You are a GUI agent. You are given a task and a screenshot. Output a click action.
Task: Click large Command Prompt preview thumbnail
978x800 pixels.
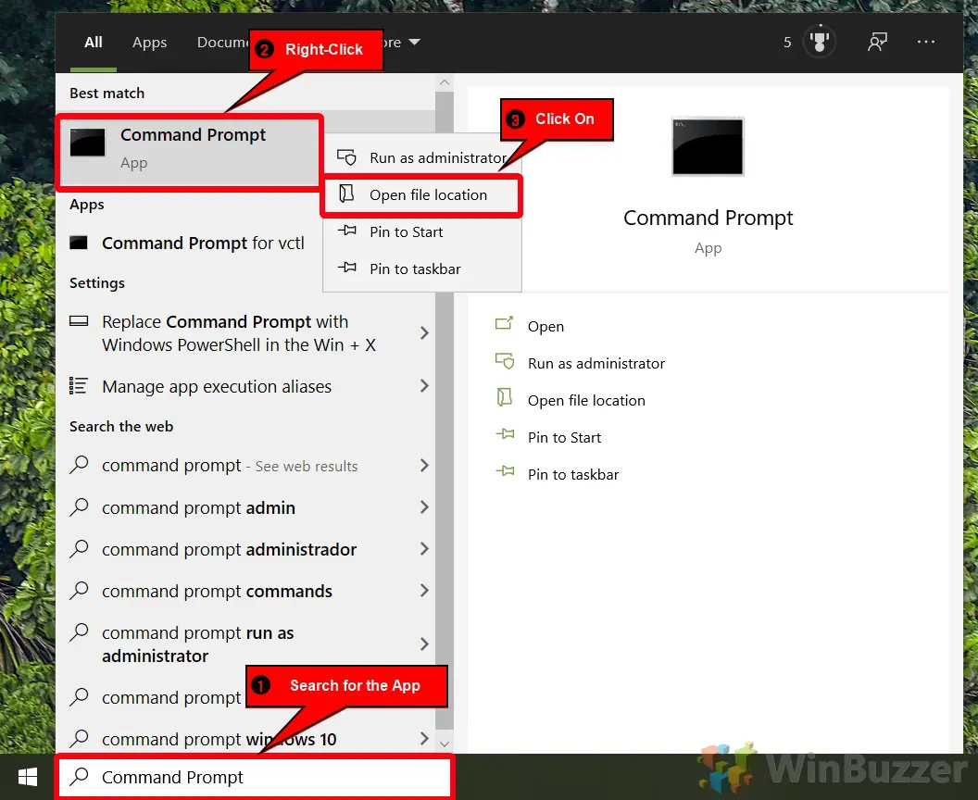coord(708,146)
